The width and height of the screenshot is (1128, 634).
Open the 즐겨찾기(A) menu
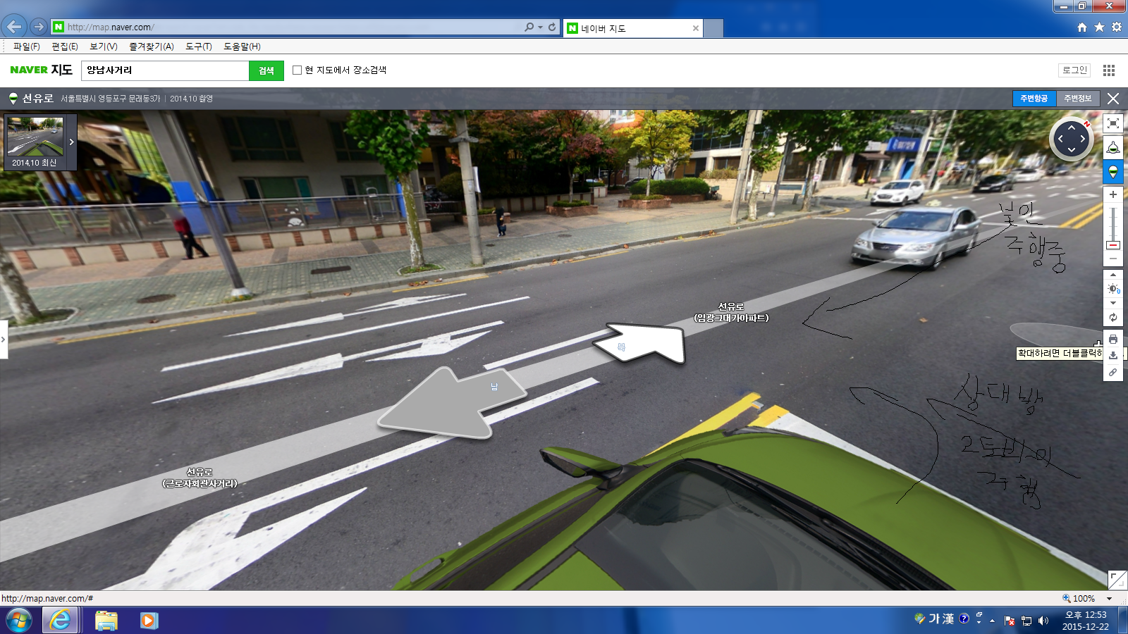(151, 46)
